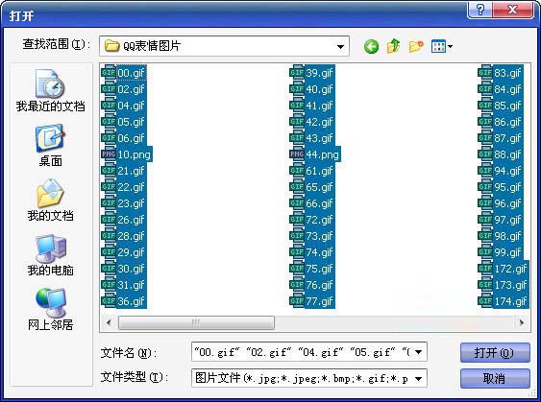Image resolution: width=541 pixels, height=402 pixels.
Task: Go up one folder level
Action: [x=393, y=46]
